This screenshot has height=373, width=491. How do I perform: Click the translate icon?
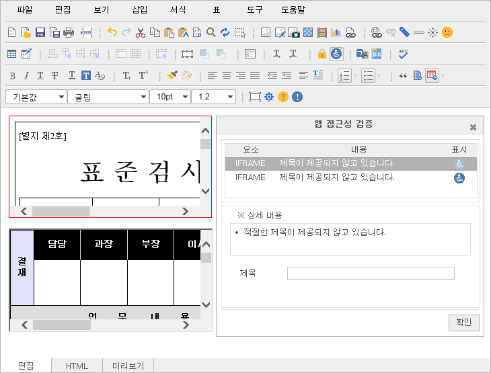tap(363, 54)
